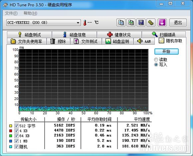Click the 0.19 ms access time

(103, 126)
